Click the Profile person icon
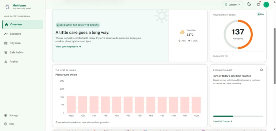Viewport: 276px width, 131px height. click(6, 62)
